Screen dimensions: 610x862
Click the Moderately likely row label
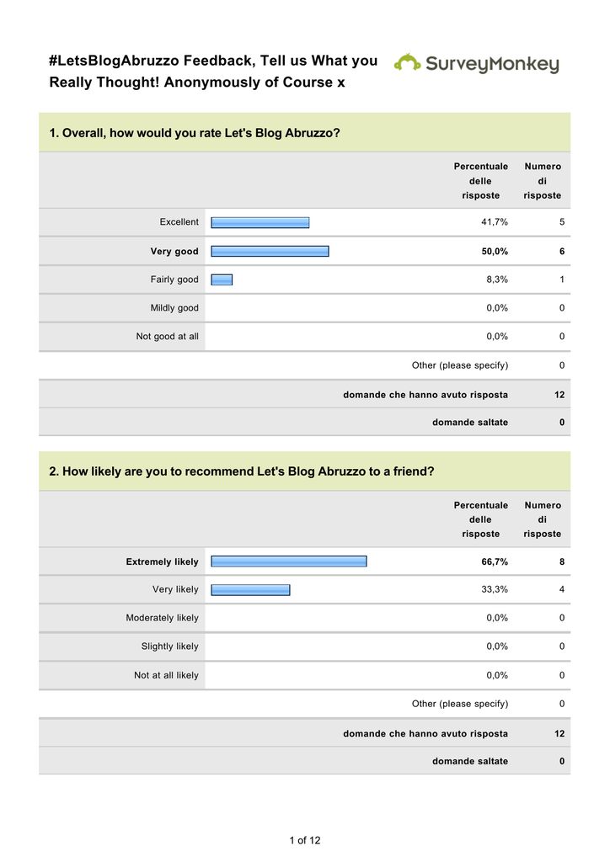coord(163,618)
